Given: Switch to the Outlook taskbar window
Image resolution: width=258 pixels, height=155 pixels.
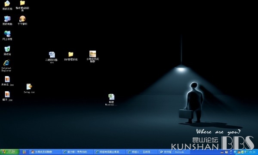Looking at the screenshot, I should (174, 152).
